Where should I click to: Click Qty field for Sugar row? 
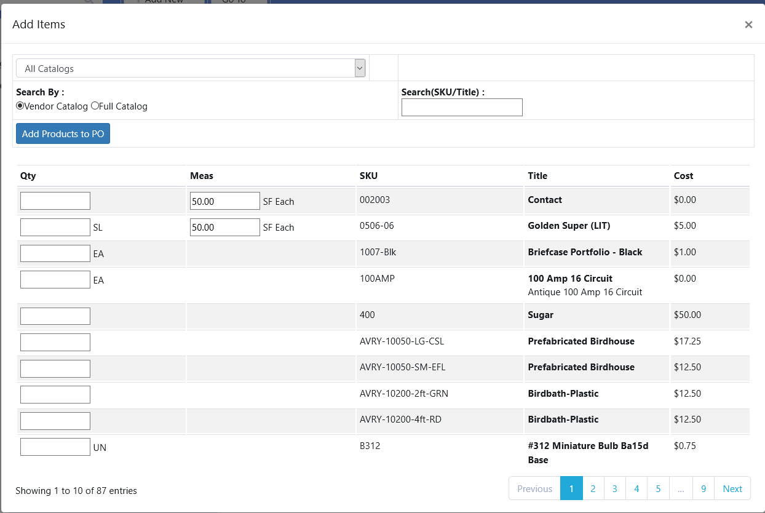[x=55, y=316]
